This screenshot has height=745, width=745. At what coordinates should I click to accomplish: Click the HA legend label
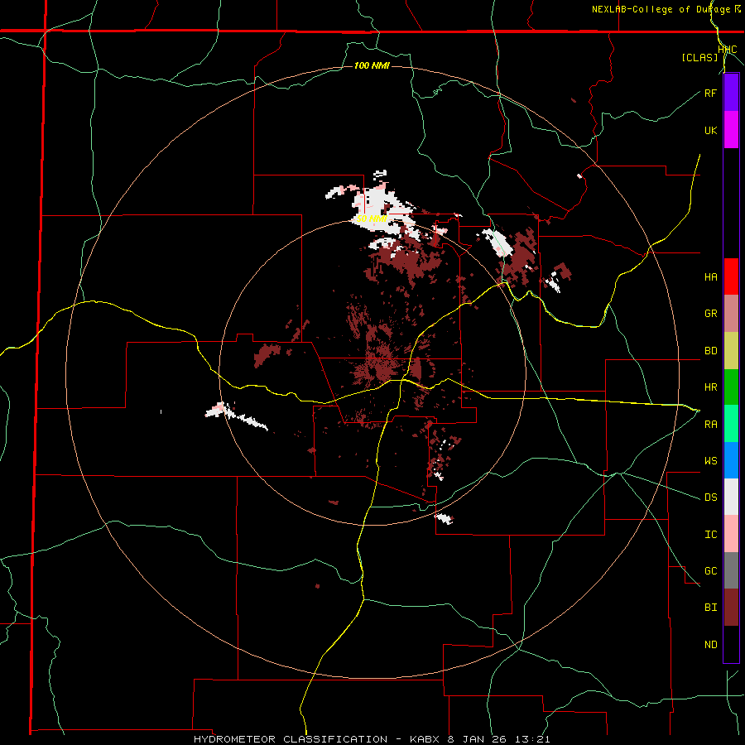pyautogui.click(x=710, y=276)
